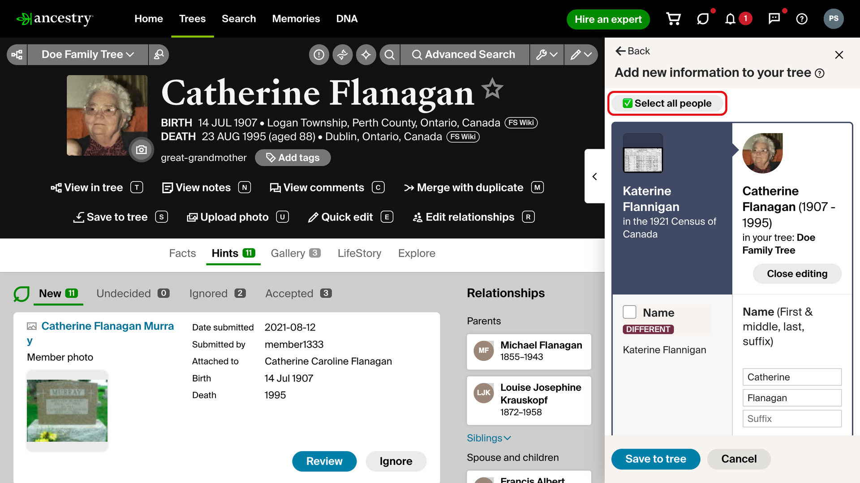Open the wrench tools dropdown
The height and width of the screenshot is (483, 860).
546,55
